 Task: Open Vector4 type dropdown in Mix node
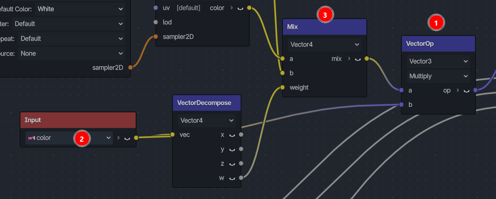tap(324, 45)
